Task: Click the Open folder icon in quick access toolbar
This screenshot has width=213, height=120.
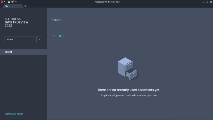Action: [9, 2]
